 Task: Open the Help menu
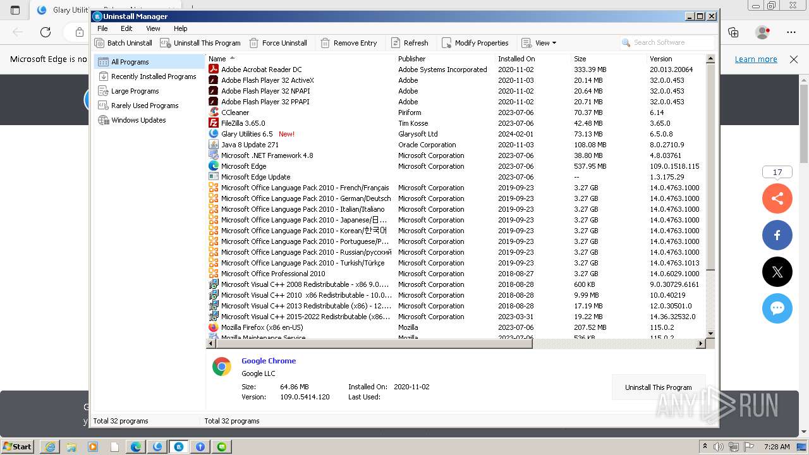click(181, 28)
